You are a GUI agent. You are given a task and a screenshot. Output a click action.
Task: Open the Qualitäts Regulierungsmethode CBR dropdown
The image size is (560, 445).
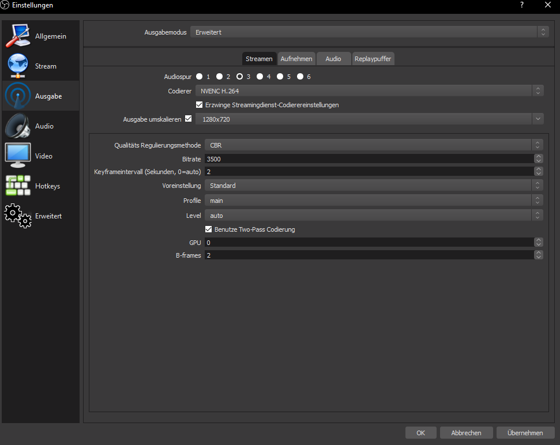point(374,145)
